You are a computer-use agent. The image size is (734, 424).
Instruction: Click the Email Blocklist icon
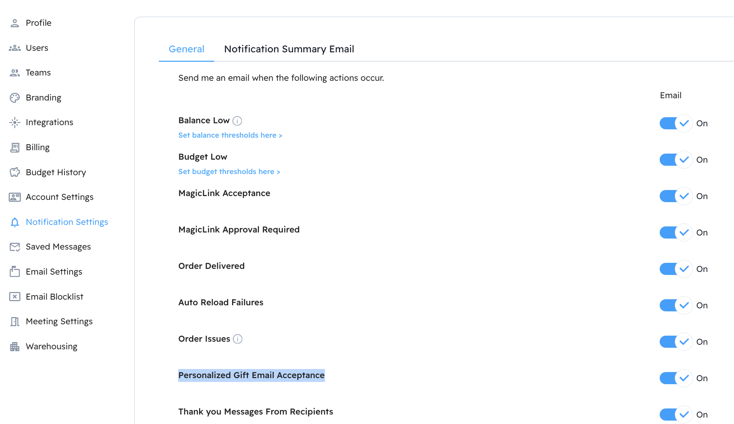tap(14, 297)
